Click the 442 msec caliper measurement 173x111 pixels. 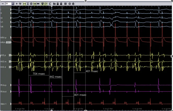pos(55,77)
